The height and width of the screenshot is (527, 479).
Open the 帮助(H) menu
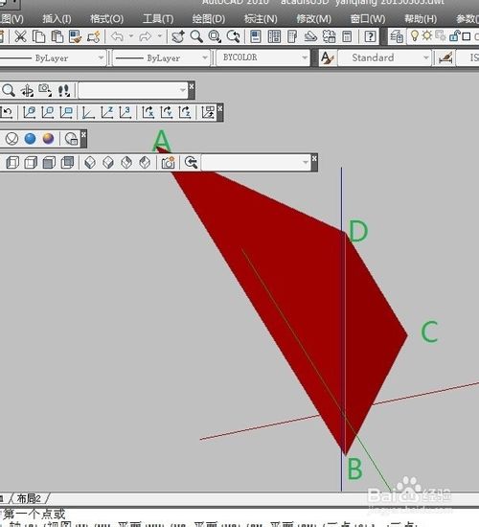tap(421, 18)
